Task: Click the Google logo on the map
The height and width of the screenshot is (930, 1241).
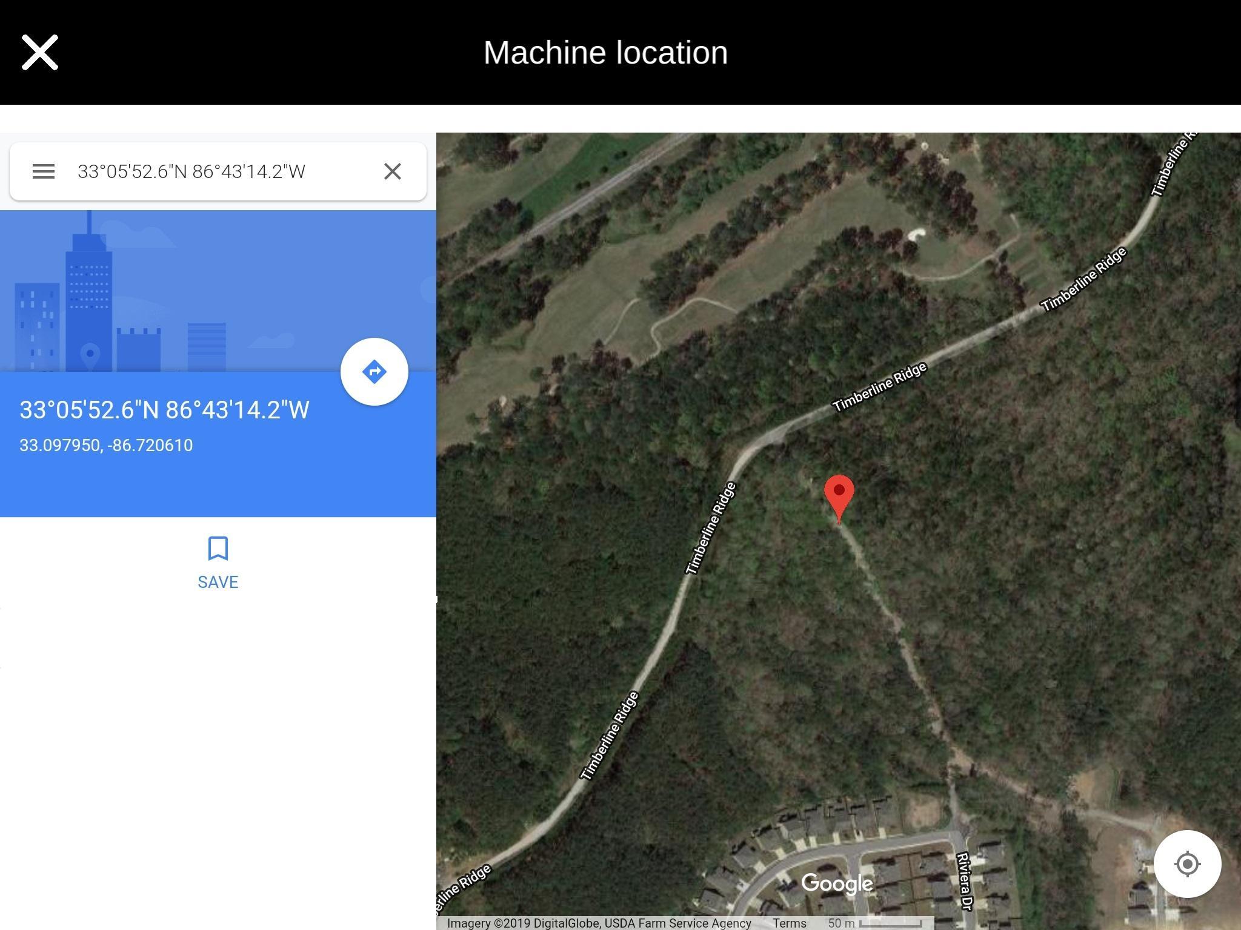Action: [837, 884]
